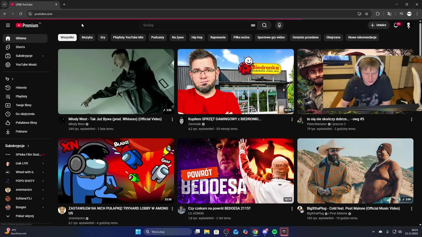Expand Pokaż więcej subscriptions
The image size is (422, 237).
(25, 216)
